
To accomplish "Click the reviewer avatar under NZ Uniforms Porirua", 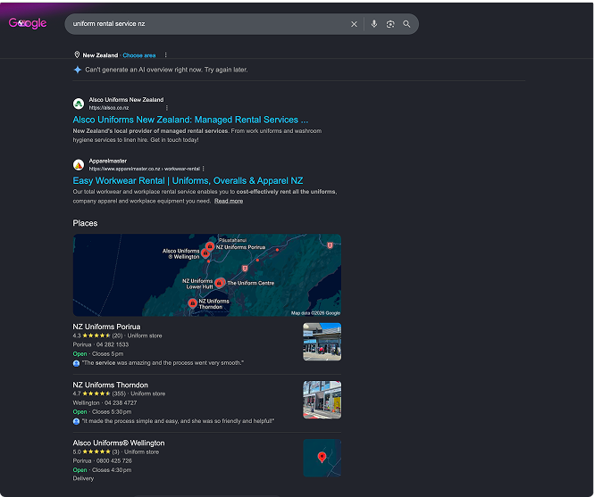I will 76,363.
